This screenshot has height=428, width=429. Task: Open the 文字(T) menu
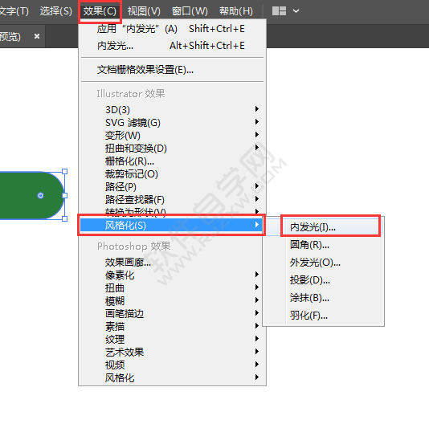tap(14, 11)
